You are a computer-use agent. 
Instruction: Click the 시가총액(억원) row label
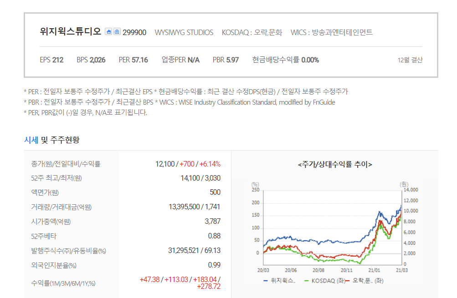point(51,222)
